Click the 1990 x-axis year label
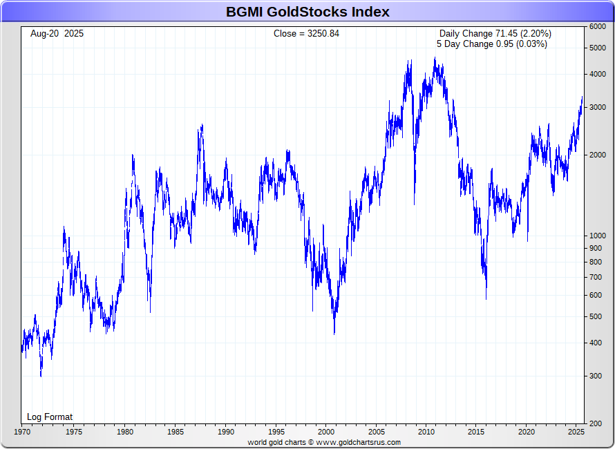Image resolution: width=615 pixels, height=449 pixels. (225, 432)
